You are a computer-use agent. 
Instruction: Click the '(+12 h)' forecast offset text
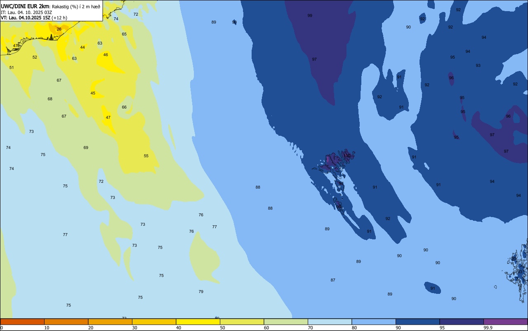[x=59, y=18]
